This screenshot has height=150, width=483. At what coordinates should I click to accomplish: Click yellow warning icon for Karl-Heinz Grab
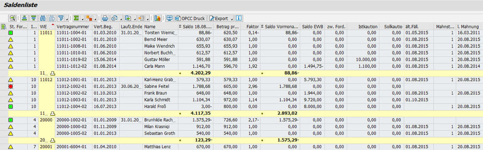(x=11, y=79)
